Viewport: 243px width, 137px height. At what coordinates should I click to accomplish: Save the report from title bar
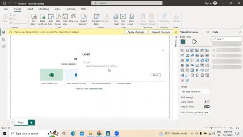tap(4, 3)
